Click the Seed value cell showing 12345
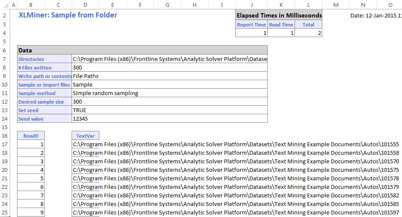This screenshot has height=217, width=402. 170,119
